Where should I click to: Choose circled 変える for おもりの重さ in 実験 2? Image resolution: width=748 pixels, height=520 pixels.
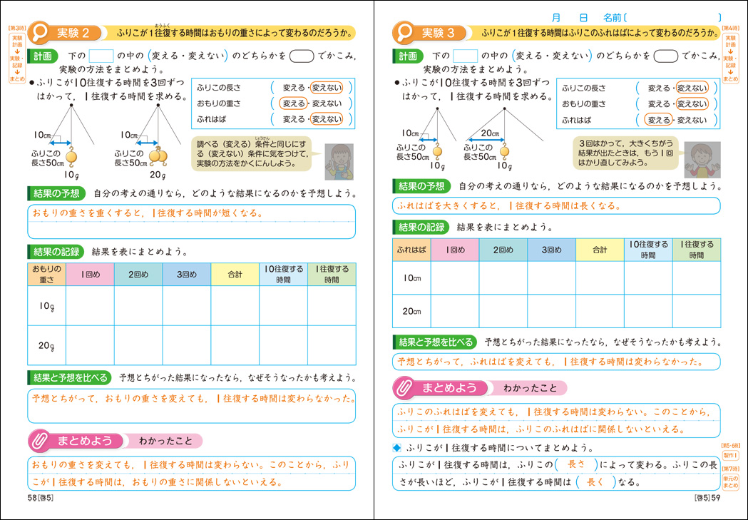pyautogui.click(x=293, y=103)
